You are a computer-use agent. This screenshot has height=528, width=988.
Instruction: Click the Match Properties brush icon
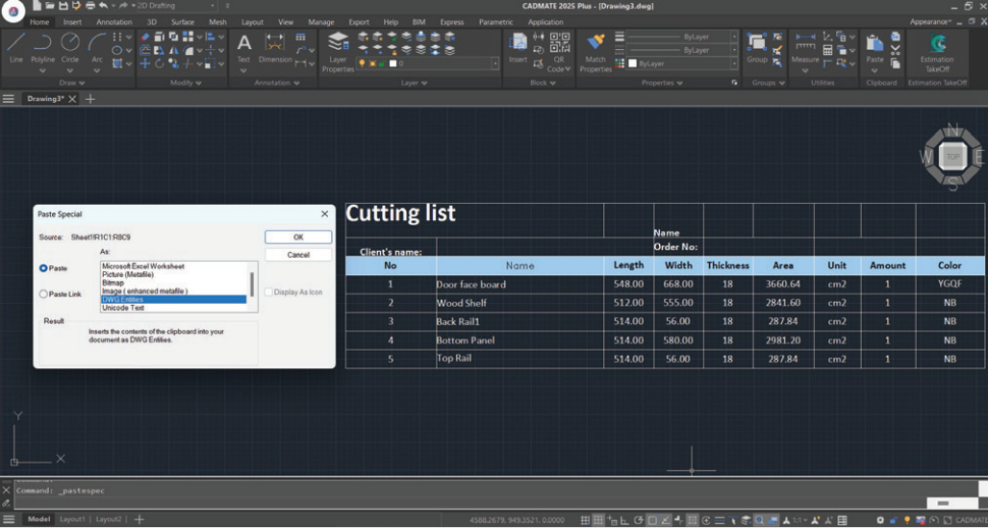tap(595, 43)
